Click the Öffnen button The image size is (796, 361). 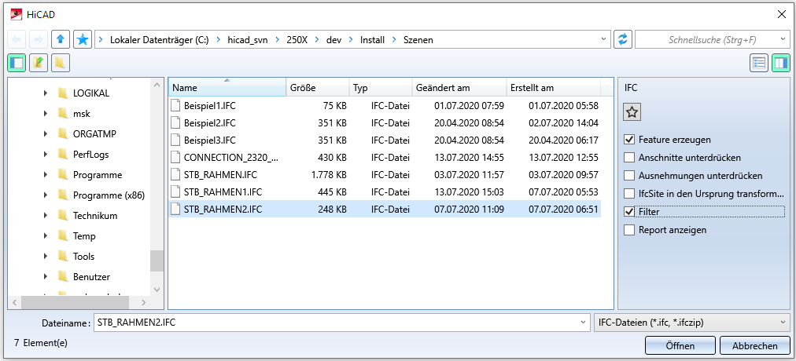(680, 346)
